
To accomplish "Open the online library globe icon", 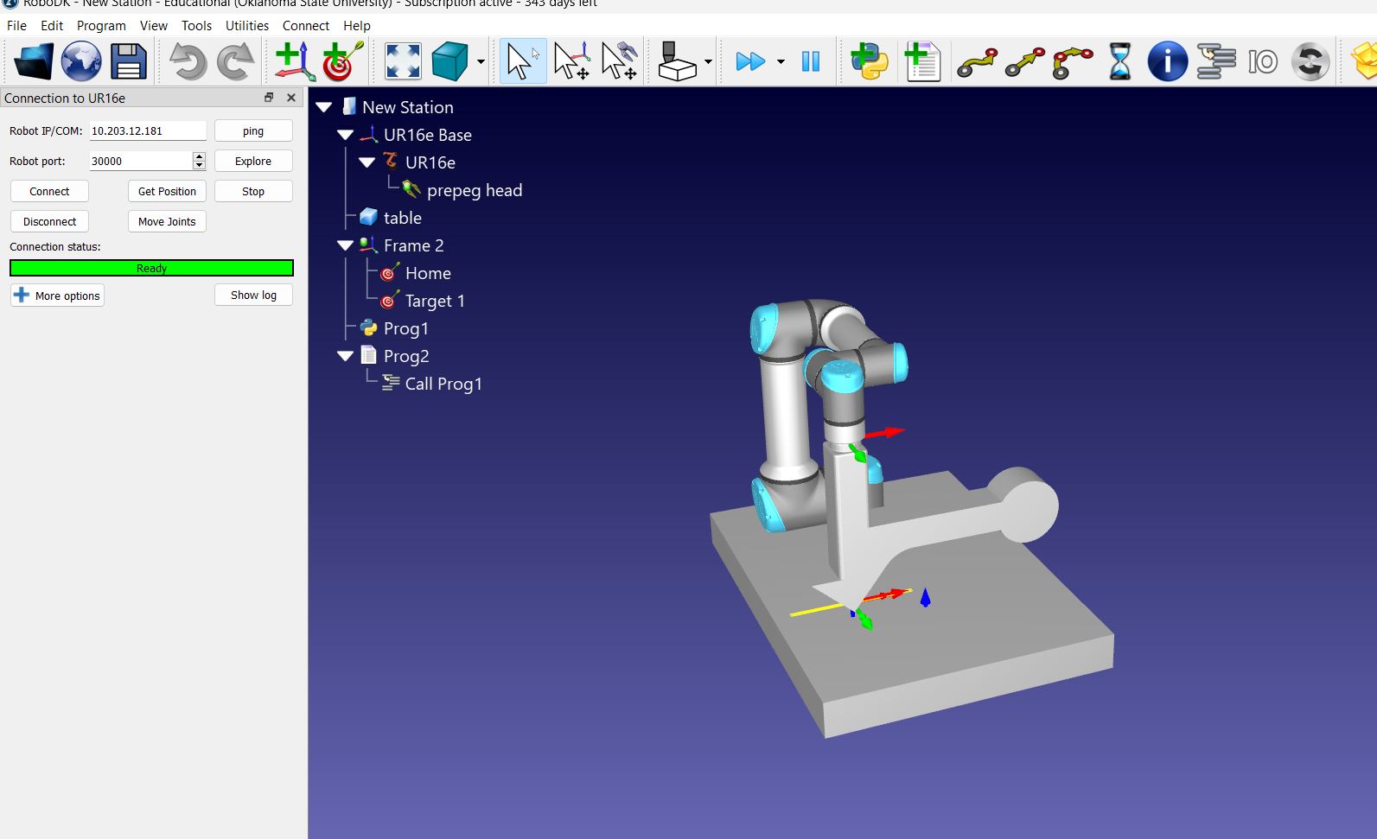I will point(81,62).
